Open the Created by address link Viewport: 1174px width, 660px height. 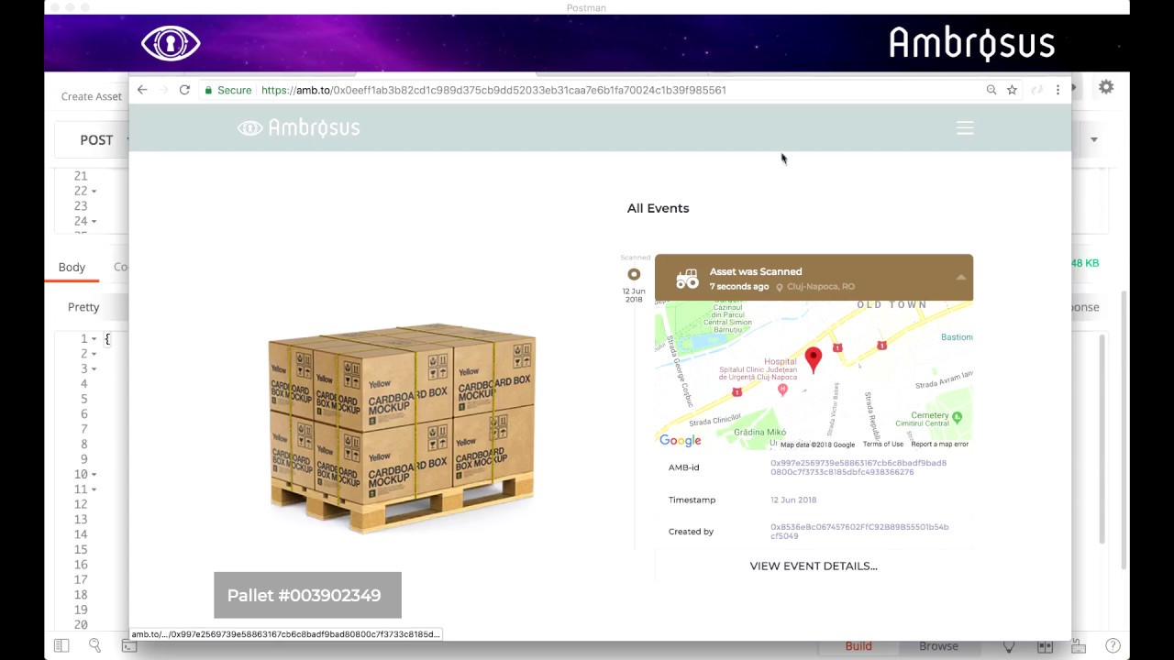(x=859, y=532)
